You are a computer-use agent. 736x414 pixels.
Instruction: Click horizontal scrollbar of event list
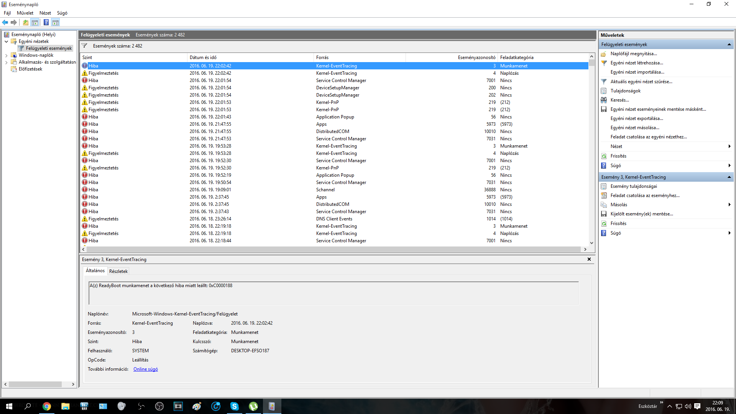pyautogui.click(x=333, y=249)
